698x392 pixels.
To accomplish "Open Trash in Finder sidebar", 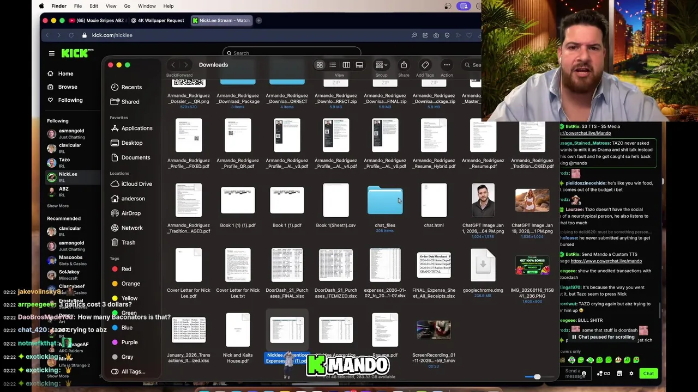I will click(123, 243).
